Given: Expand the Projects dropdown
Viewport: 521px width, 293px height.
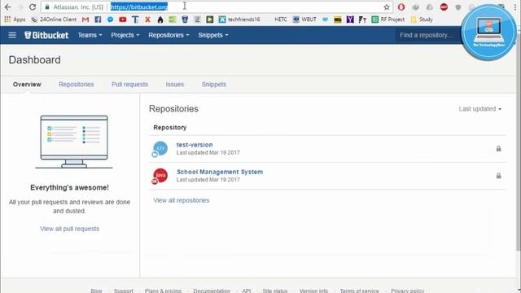Looking at the screenshot, I should pos(125,35).
